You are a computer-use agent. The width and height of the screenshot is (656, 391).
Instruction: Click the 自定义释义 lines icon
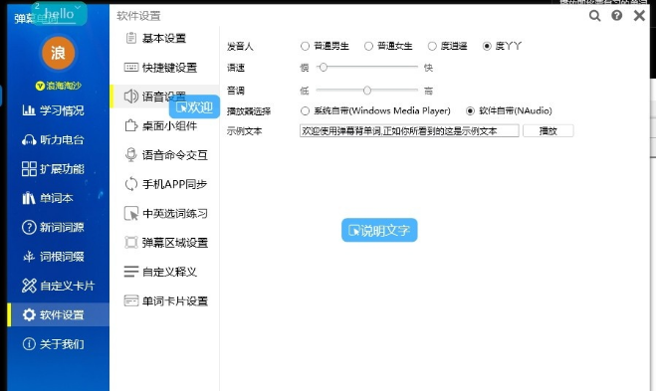pyautogui.click(x=131, y=272)
